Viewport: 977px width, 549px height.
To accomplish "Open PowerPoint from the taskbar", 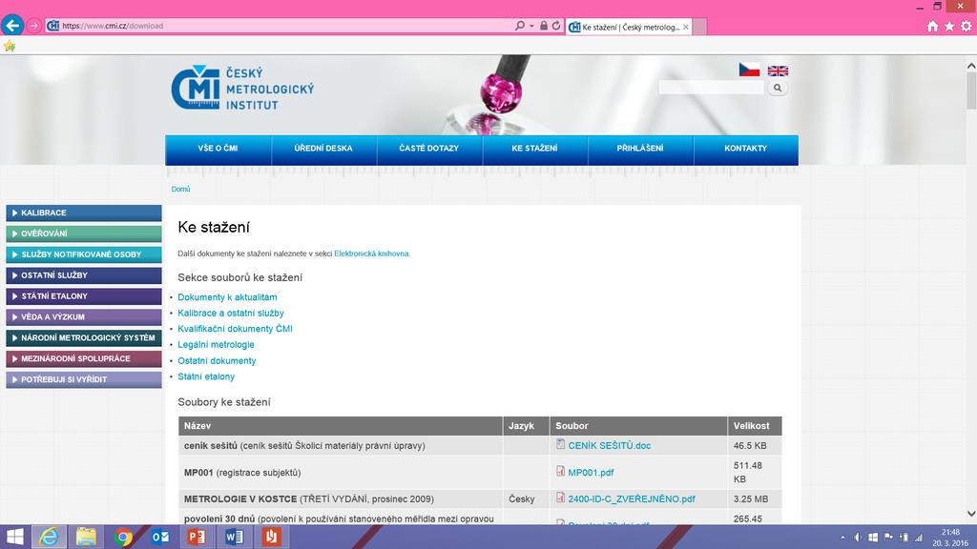I will pos(197,537).
